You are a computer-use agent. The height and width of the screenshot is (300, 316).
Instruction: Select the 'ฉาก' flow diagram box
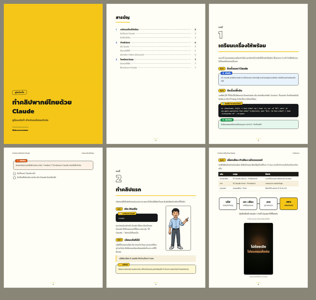click(x=268, y=204)
